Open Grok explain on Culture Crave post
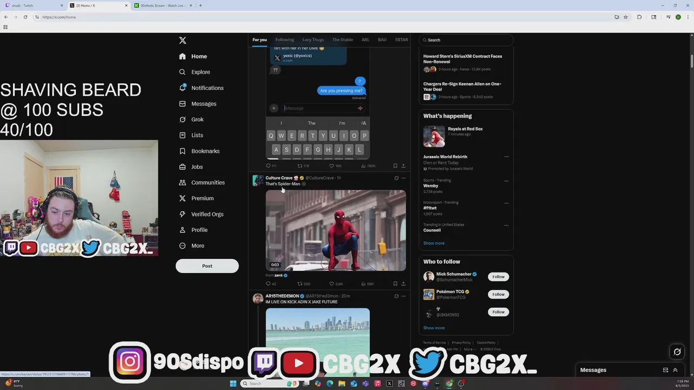 396,178
